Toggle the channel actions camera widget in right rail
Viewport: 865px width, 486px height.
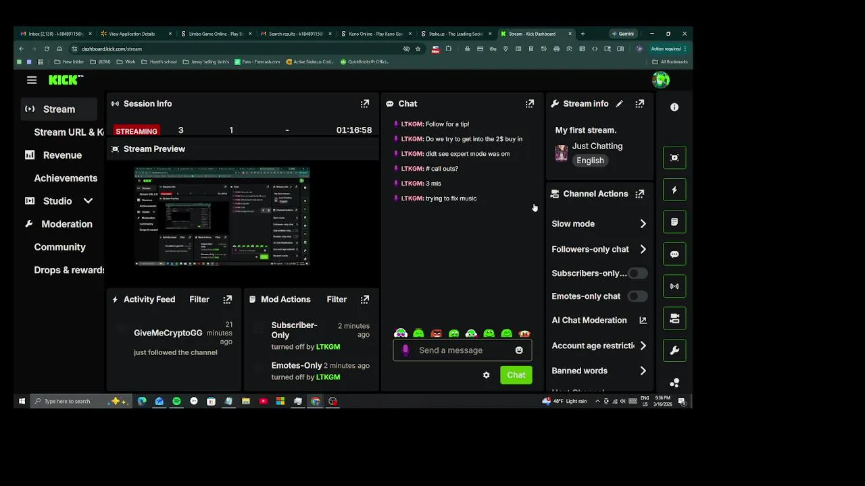pos(674,319)
